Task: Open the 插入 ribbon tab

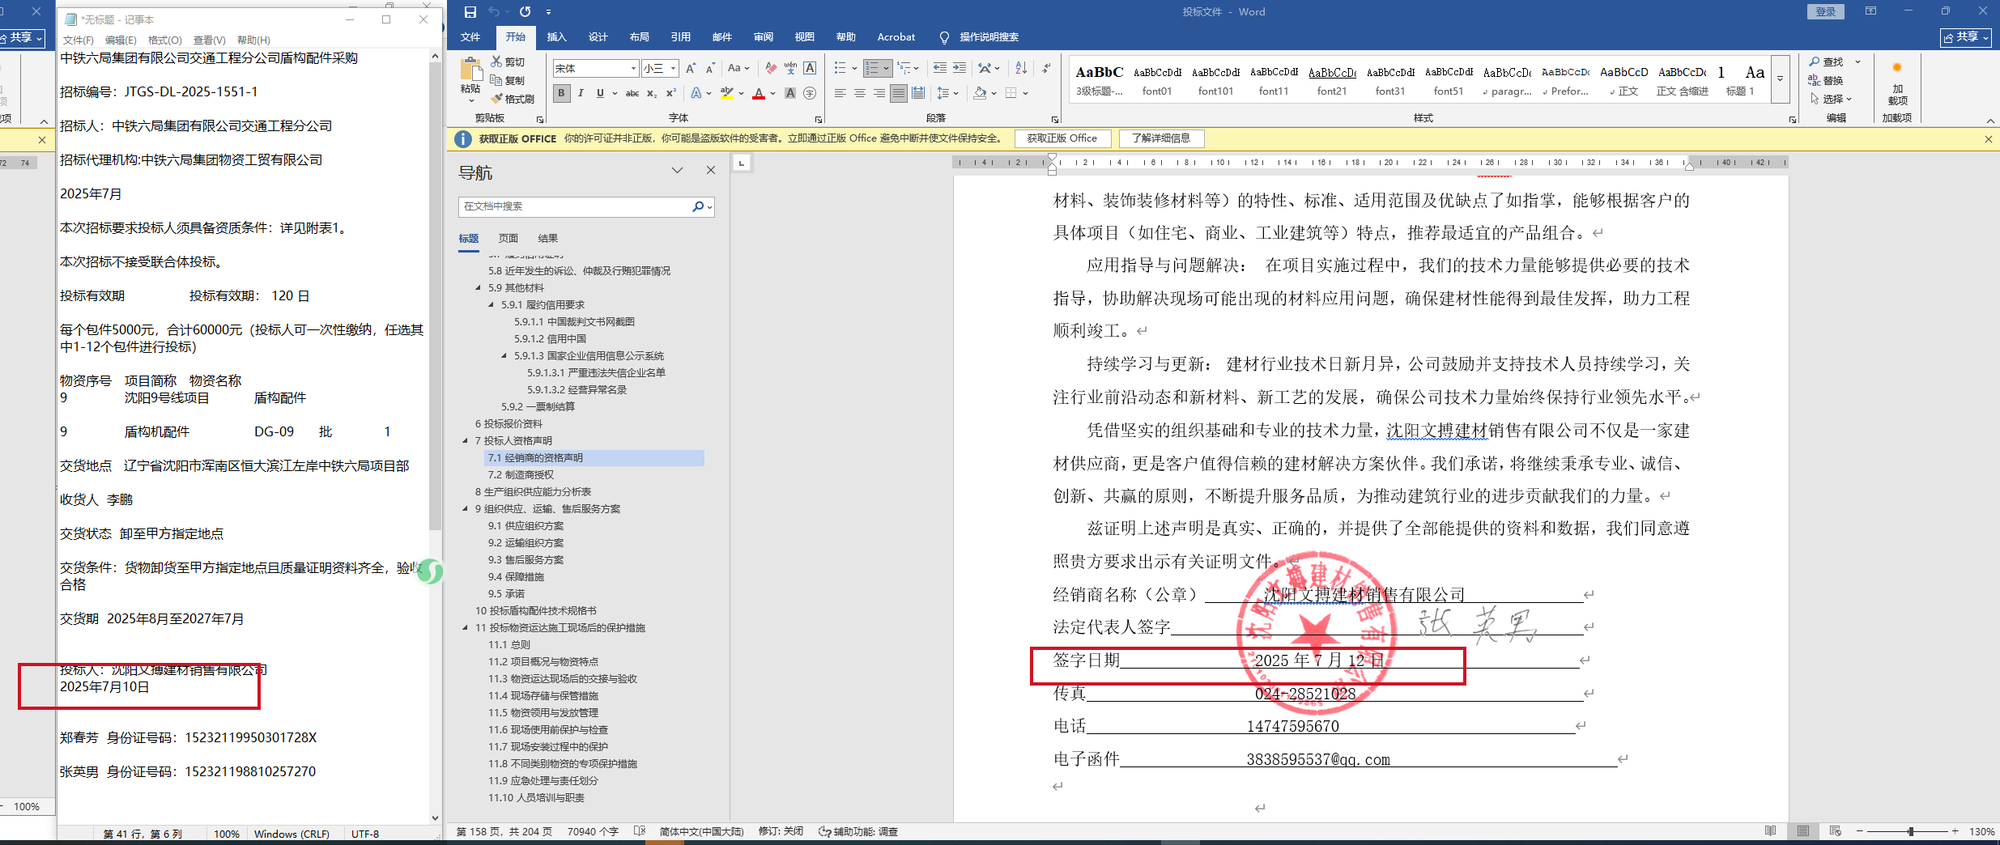Action: 556,37
